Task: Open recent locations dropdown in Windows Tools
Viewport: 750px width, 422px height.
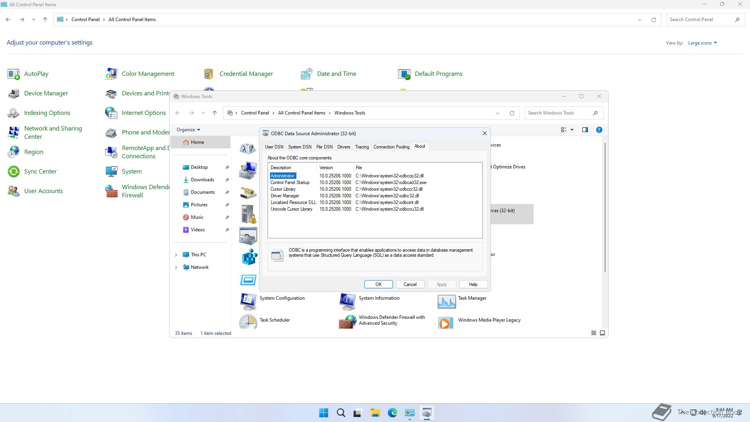Action: pos(203,113)
